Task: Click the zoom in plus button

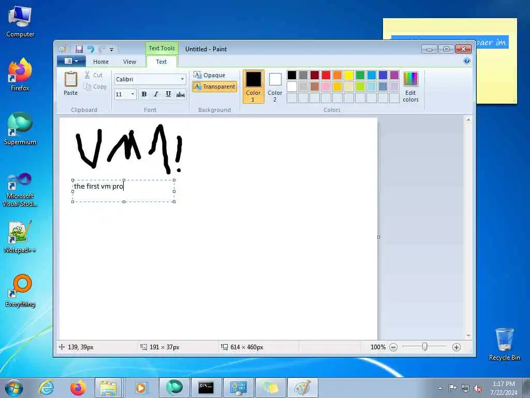Action: tap(457, 347)
